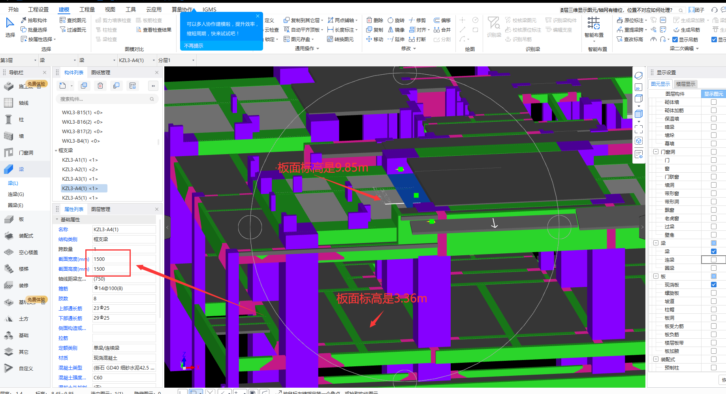Click the 过滤图元 filter tool

(x=73, y=30)
